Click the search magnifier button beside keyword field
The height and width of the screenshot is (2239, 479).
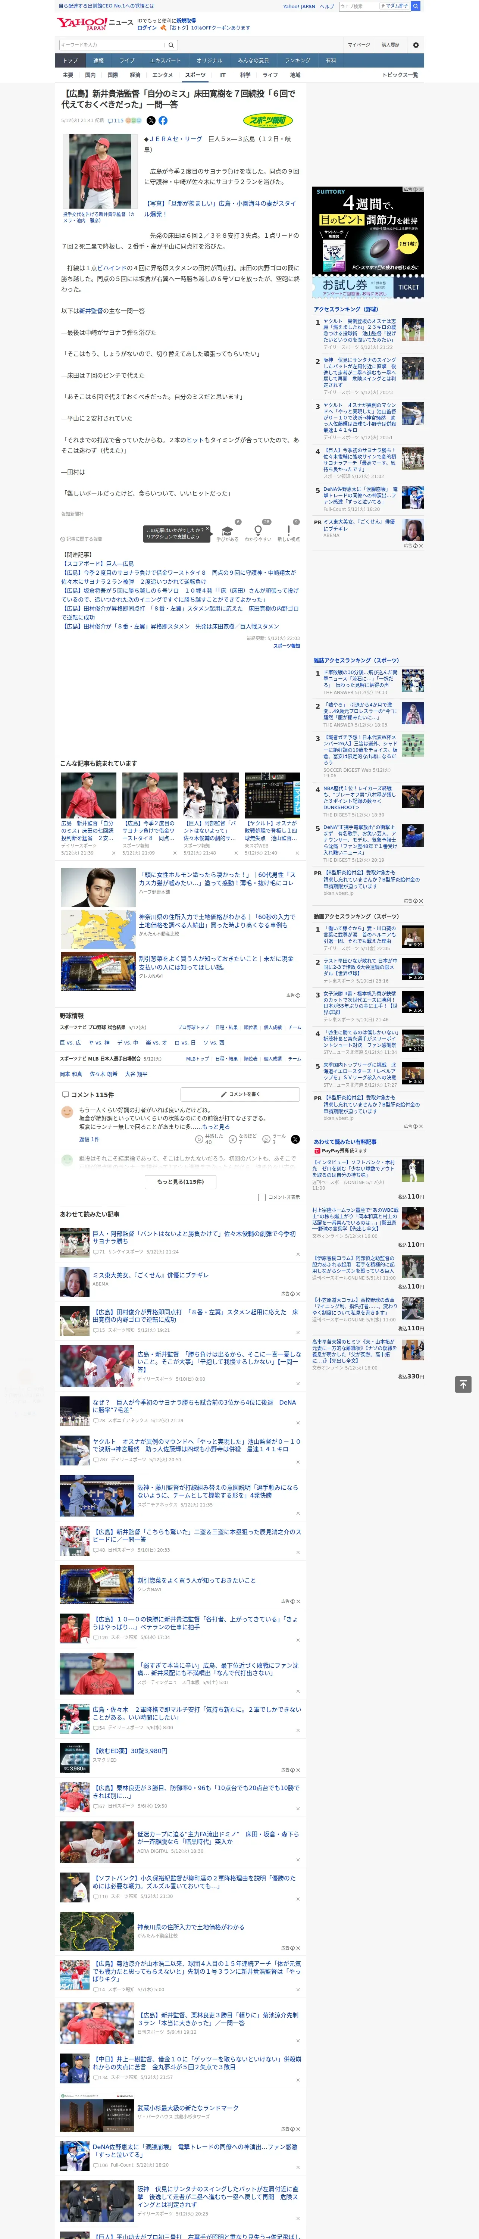click(172, 44)
